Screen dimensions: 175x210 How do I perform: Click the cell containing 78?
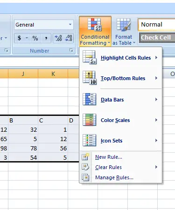[x=23, y=148]
